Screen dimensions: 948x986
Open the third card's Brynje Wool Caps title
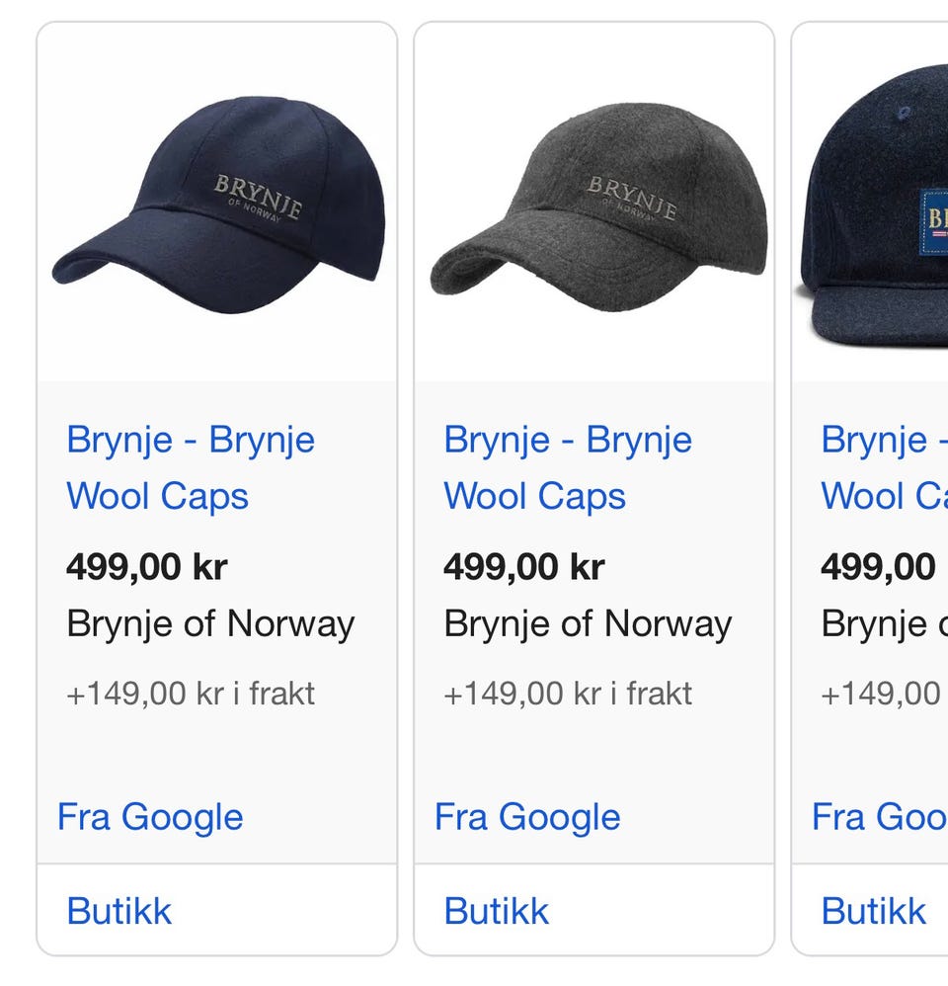885,467
